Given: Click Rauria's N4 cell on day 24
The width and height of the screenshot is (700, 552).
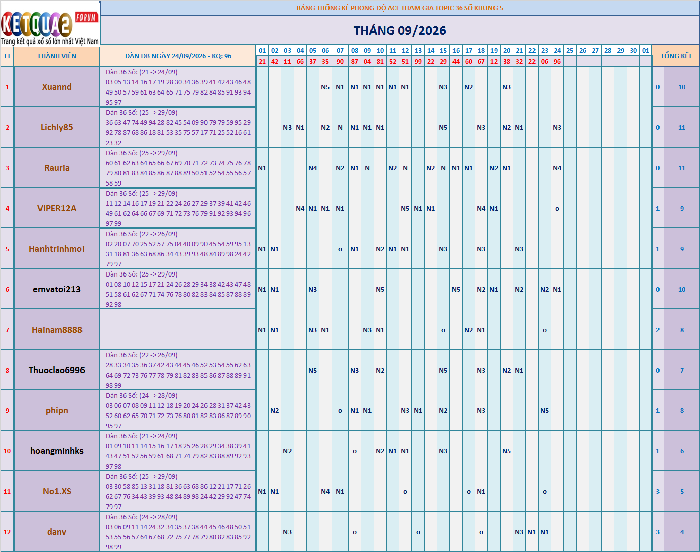Looking at the screenshot, I should [557, 168].
